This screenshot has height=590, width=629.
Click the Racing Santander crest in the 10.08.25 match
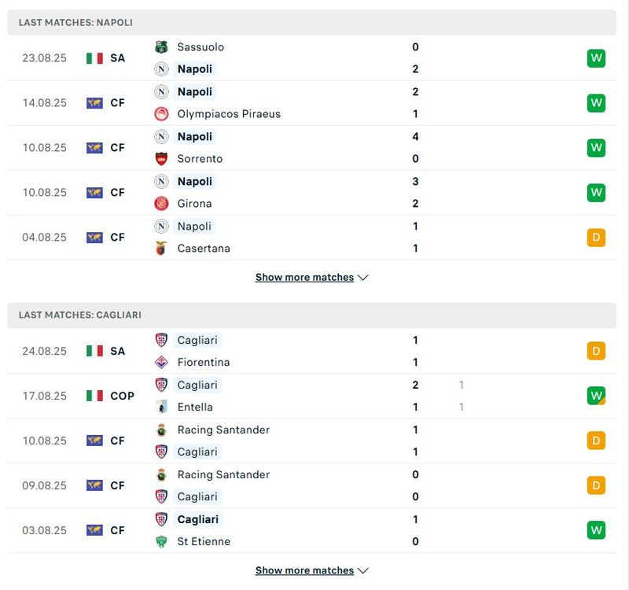pos(161,430)
